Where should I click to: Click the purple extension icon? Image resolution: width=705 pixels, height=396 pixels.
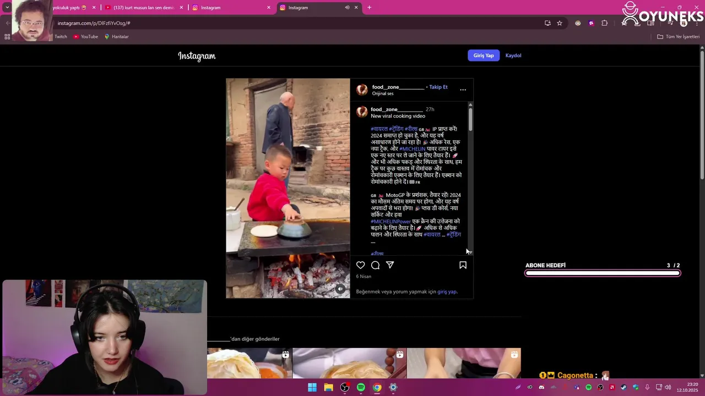[x=591, y=23]
